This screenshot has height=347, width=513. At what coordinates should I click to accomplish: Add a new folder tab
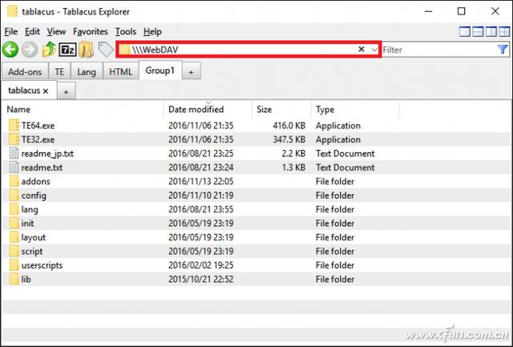coord(66,92)
